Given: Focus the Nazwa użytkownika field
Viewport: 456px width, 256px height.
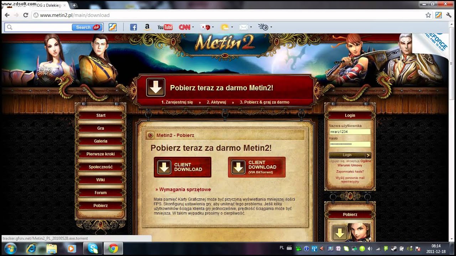Looking at the screenshot, I should coord(350,132).
